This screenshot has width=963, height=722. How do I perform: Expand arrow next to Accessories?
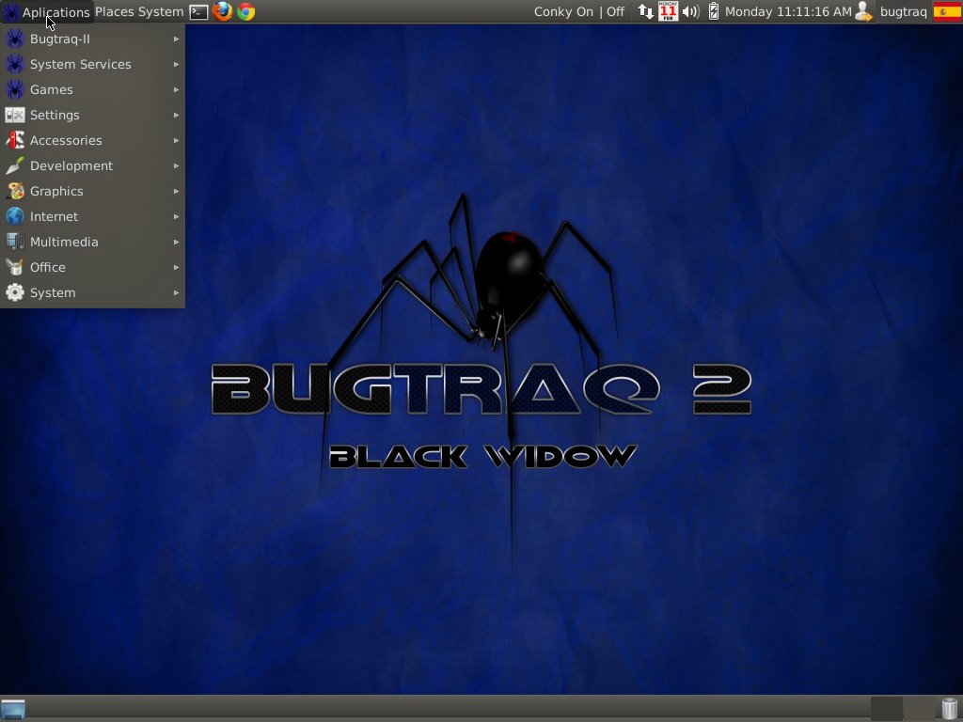[x=176, y=141]
